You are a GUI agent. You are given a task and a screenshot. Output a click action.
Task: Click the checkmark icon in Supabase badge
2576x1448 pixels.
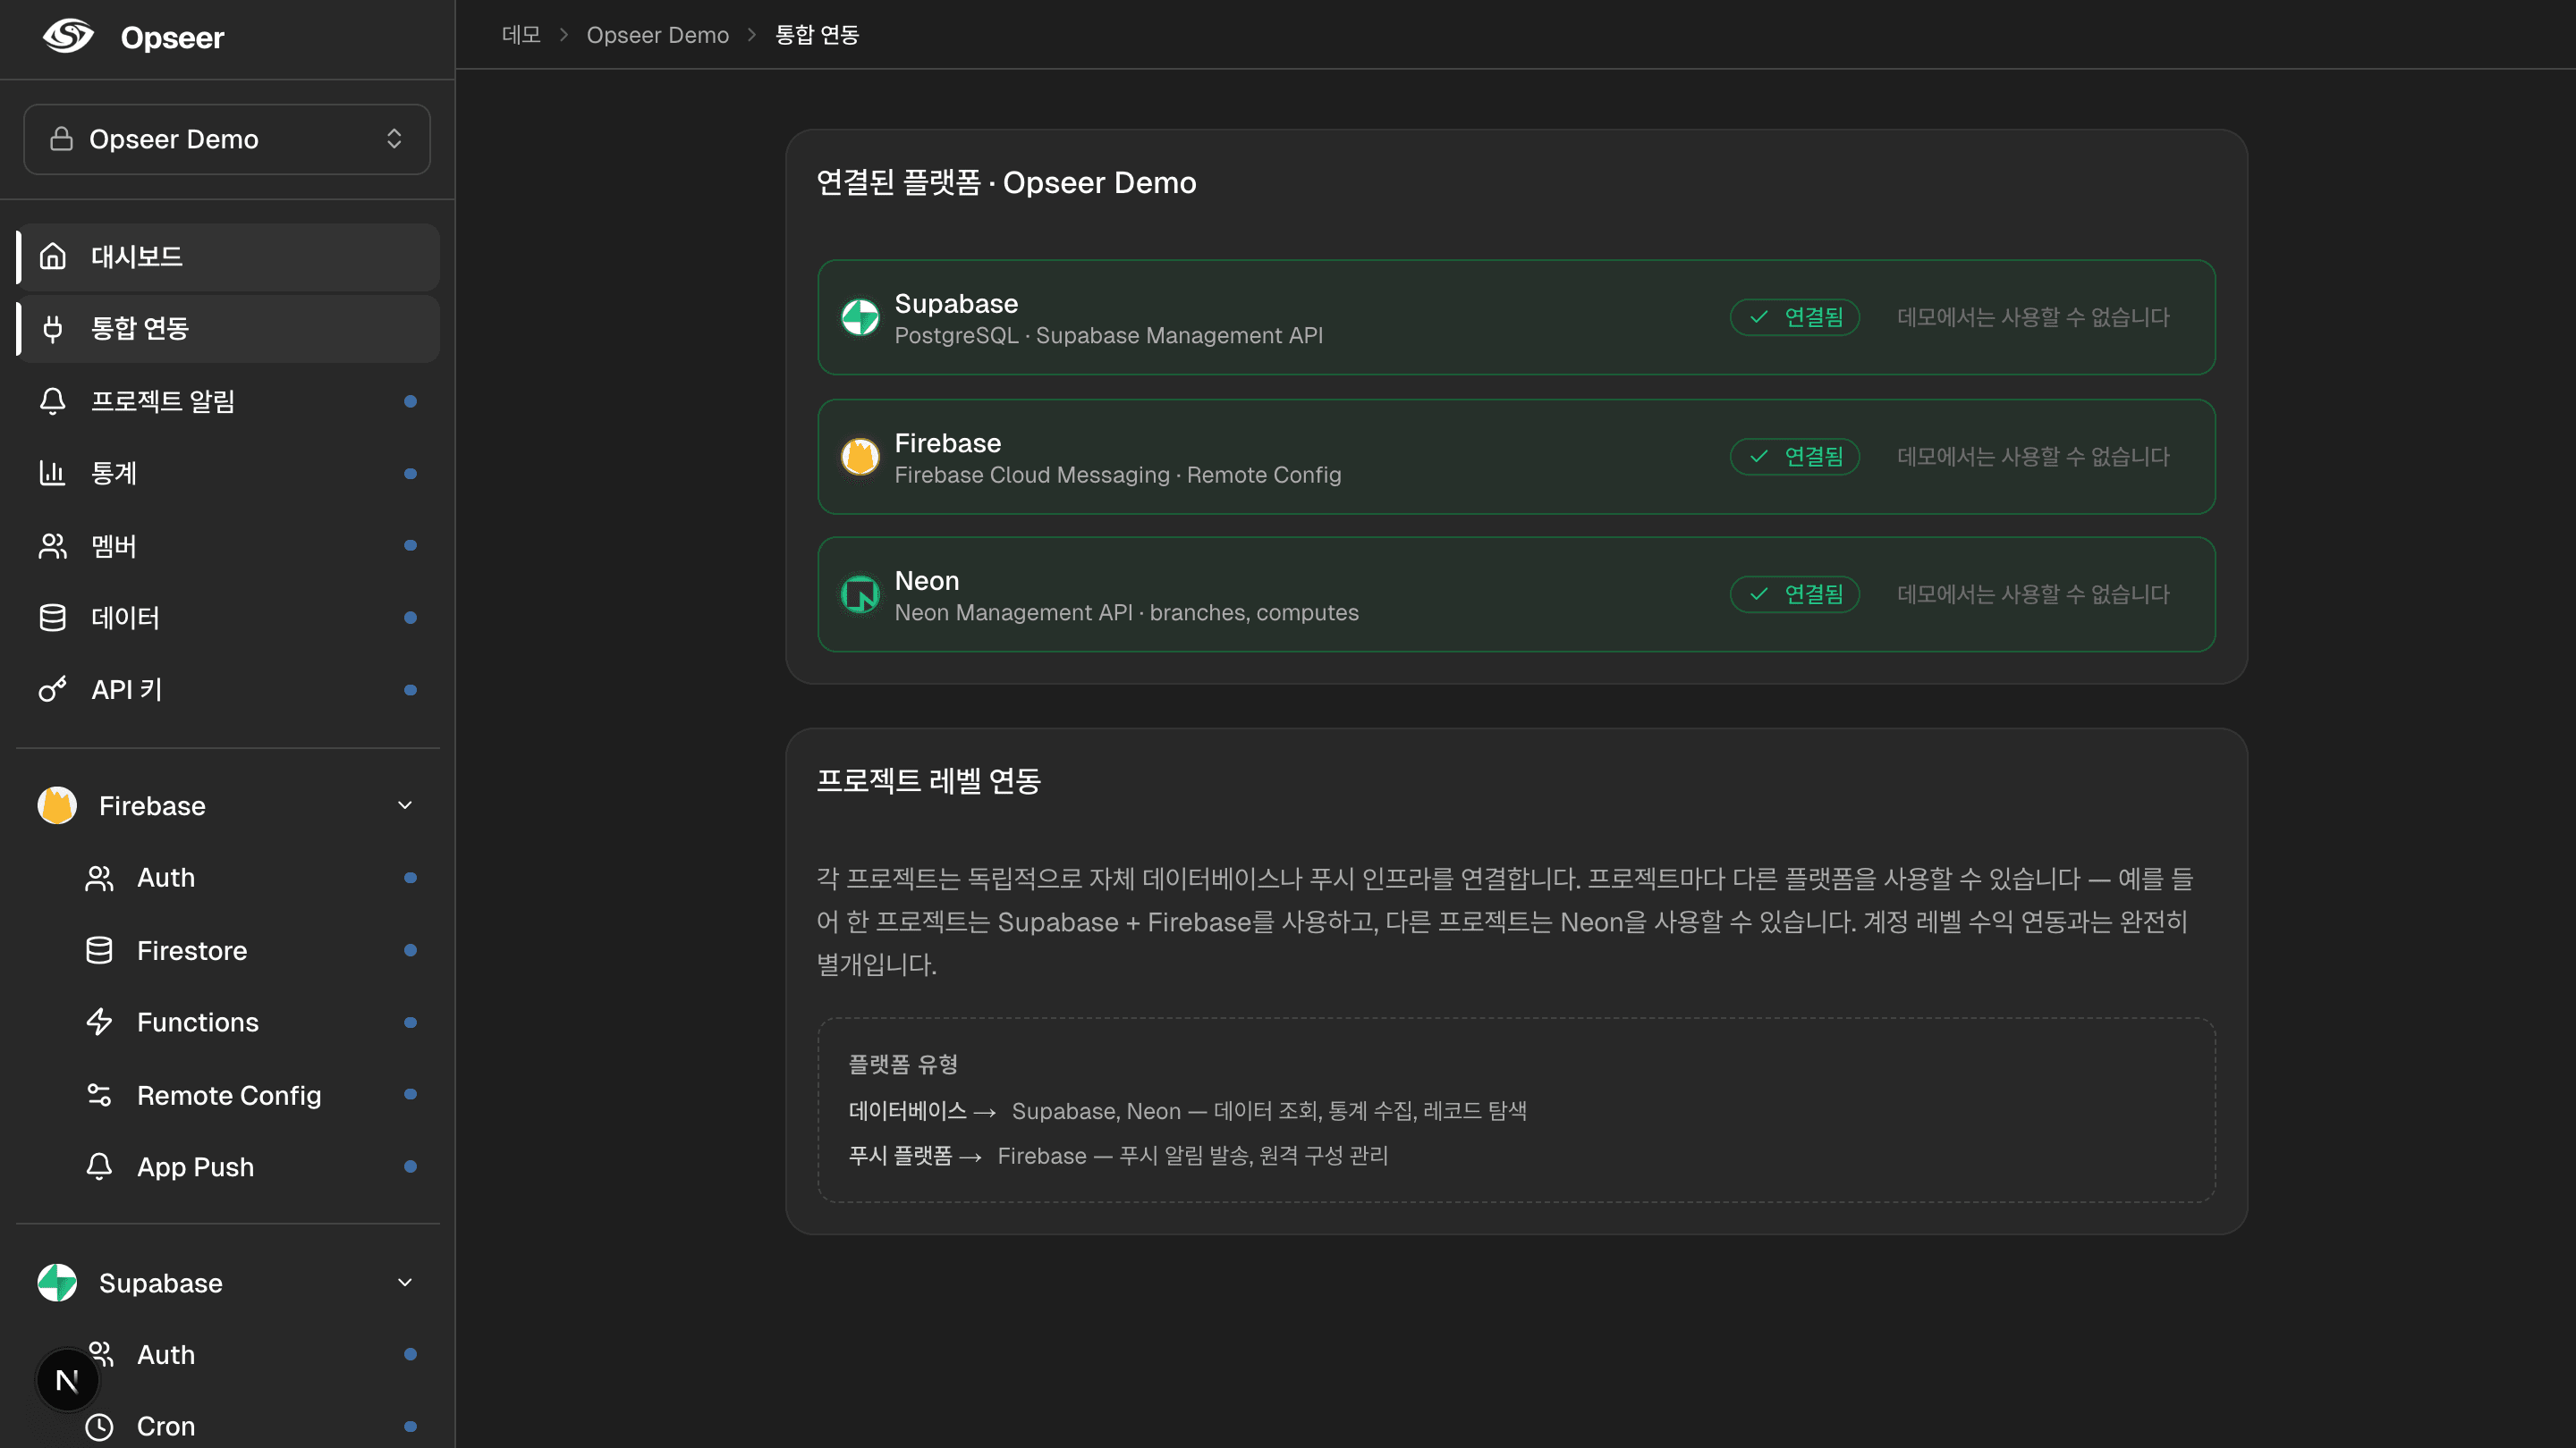click(x=1759, y=318)
